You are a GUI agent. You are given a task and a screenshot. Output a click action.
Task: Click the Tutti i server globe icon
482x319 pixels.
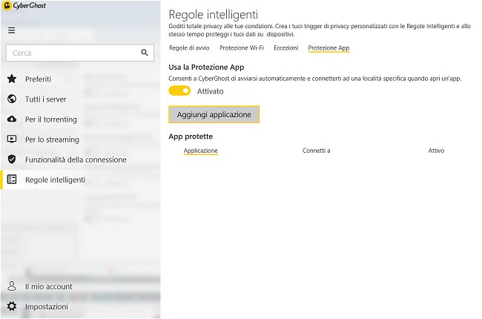pyautogui.click(x=12, y=99)
